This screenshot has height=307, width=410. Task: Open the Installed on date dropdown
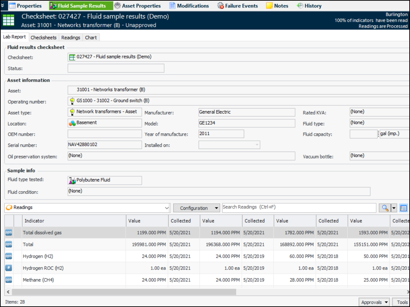point(257,145)
